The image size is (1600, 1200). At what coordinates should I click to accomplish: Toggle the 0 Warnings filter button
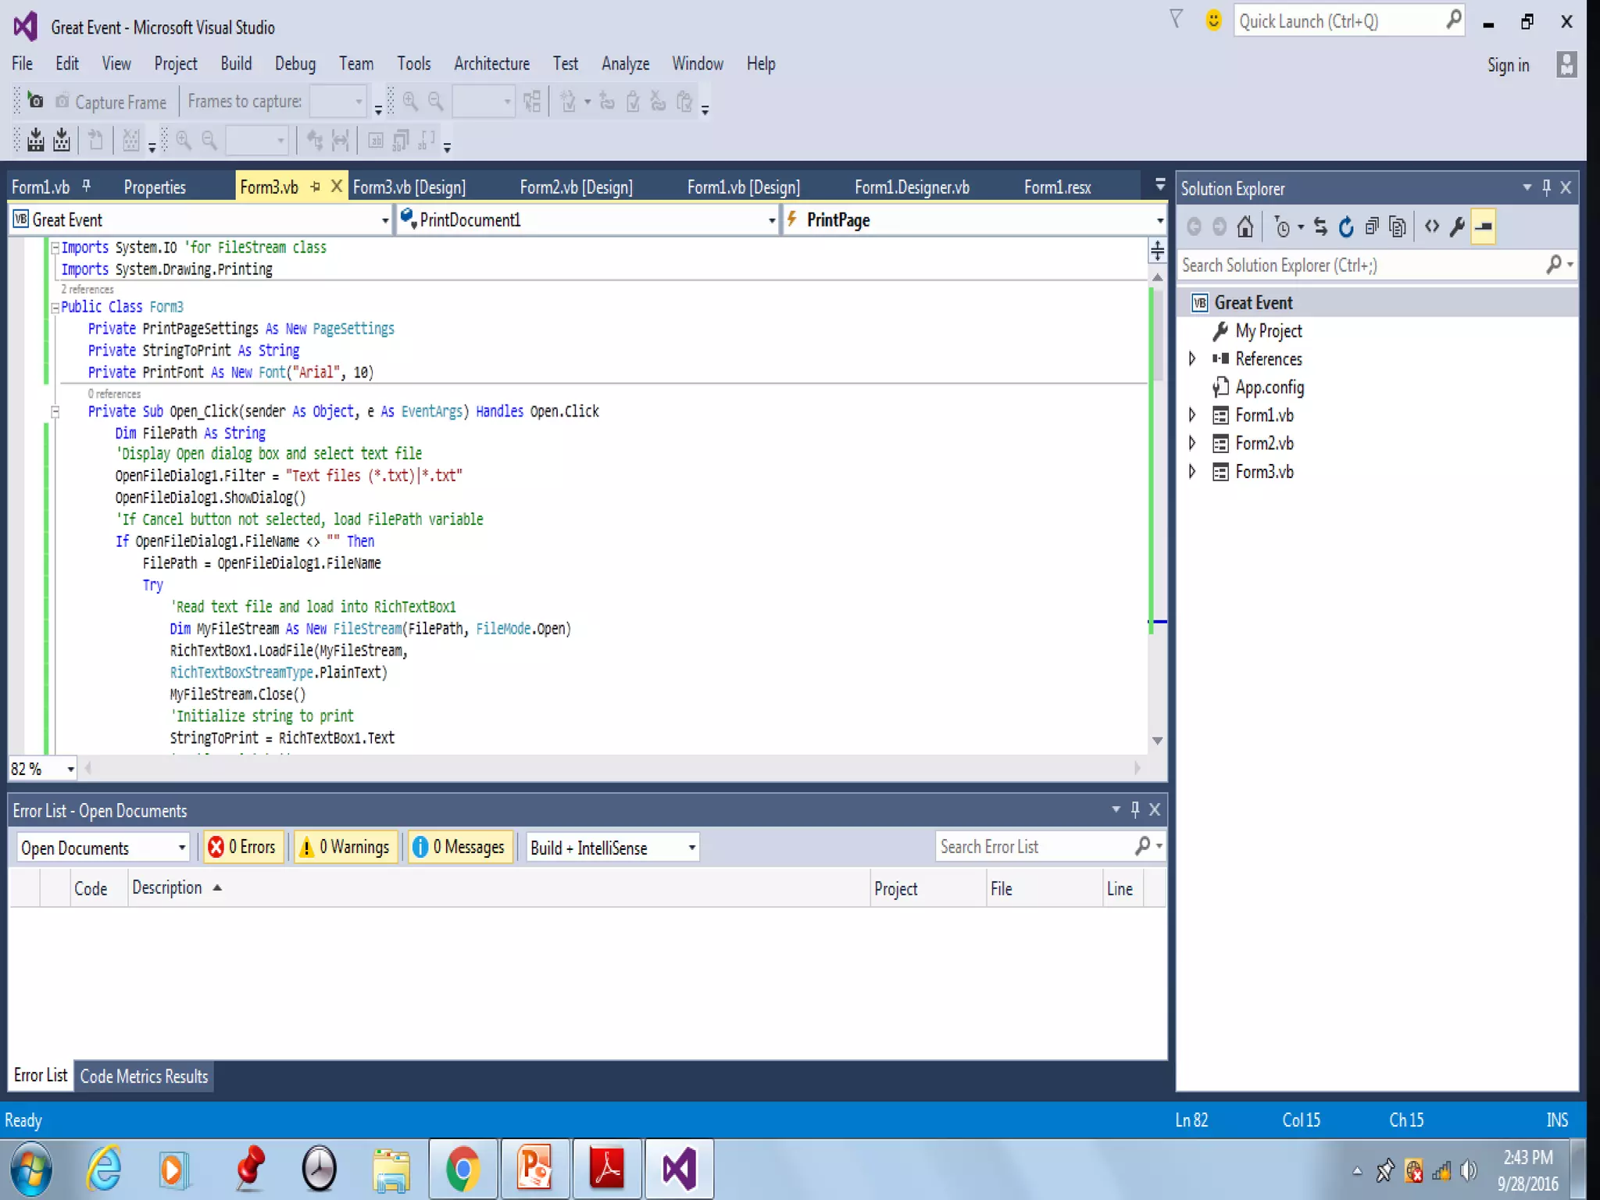click(x=345, y=848)
